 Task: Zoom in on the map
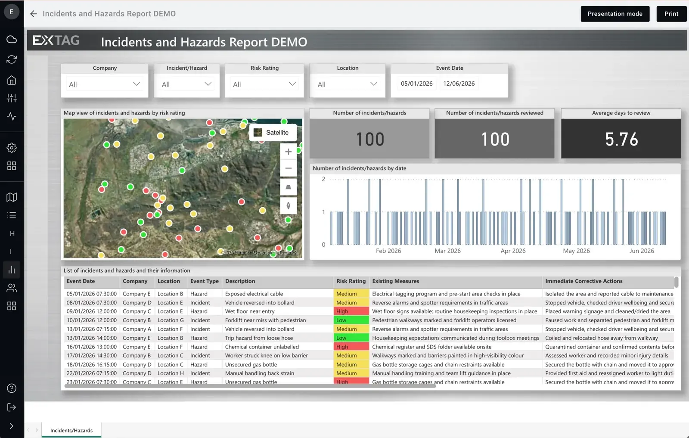(x=289, y=152)
